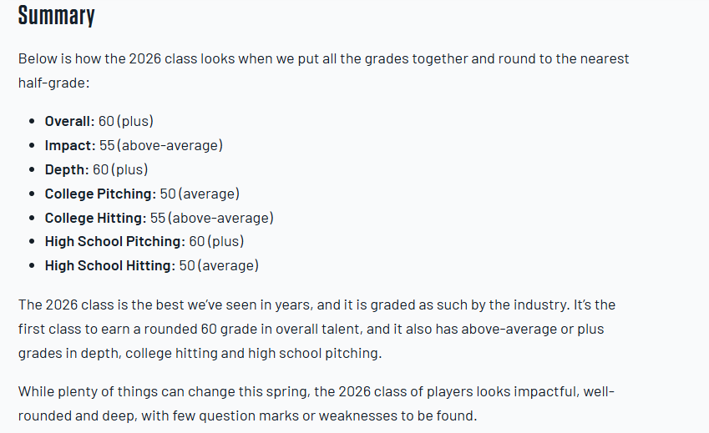Click the "60 (plus)" grade beside Depth
Image resolution: width=709 pixels, height=433 pixels.
[120, 169]
